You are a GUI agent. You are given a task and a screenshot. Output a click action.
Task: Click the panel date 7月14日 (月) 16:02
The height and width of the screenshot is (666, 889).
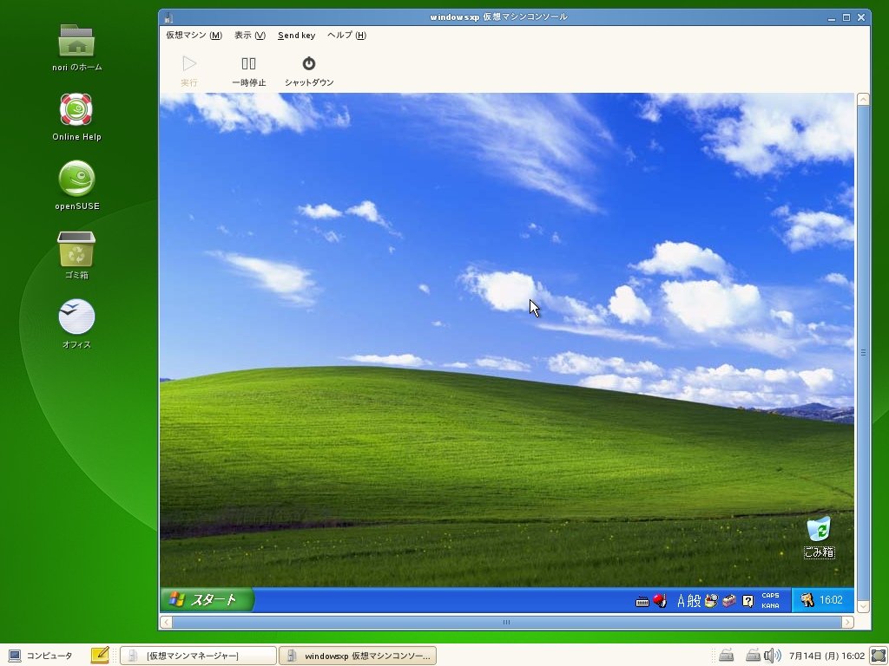(826, 656)
